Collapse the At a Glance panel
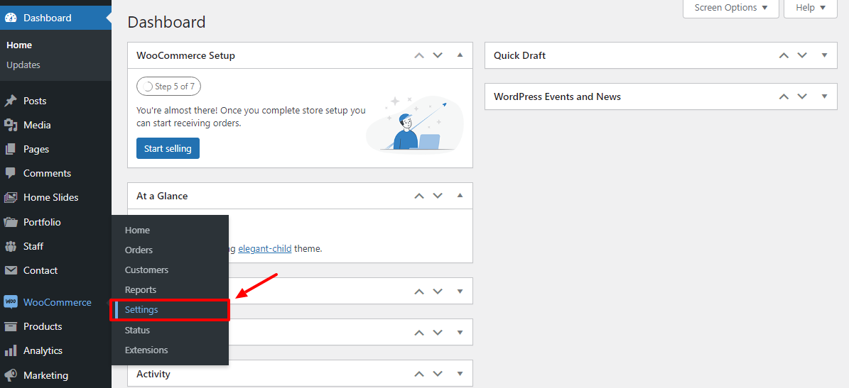Image resolution: width=849 pixels, height=388 pixels. click(460, 196)
